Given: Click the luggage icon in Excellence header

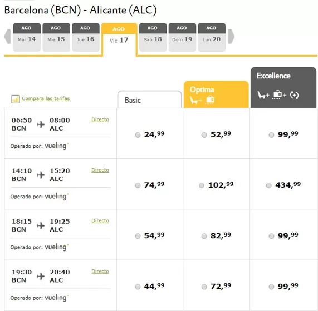Looking at the screenshot, I should 277,95.
